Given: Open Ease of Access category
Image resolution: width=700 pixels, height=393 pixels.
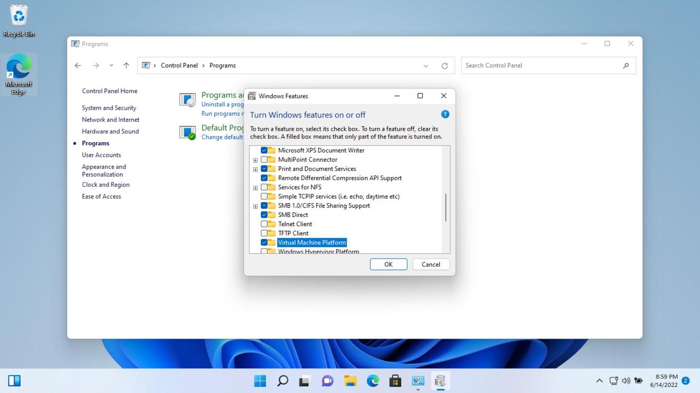Looking at the screenshot, I should (x=101, y=196).
